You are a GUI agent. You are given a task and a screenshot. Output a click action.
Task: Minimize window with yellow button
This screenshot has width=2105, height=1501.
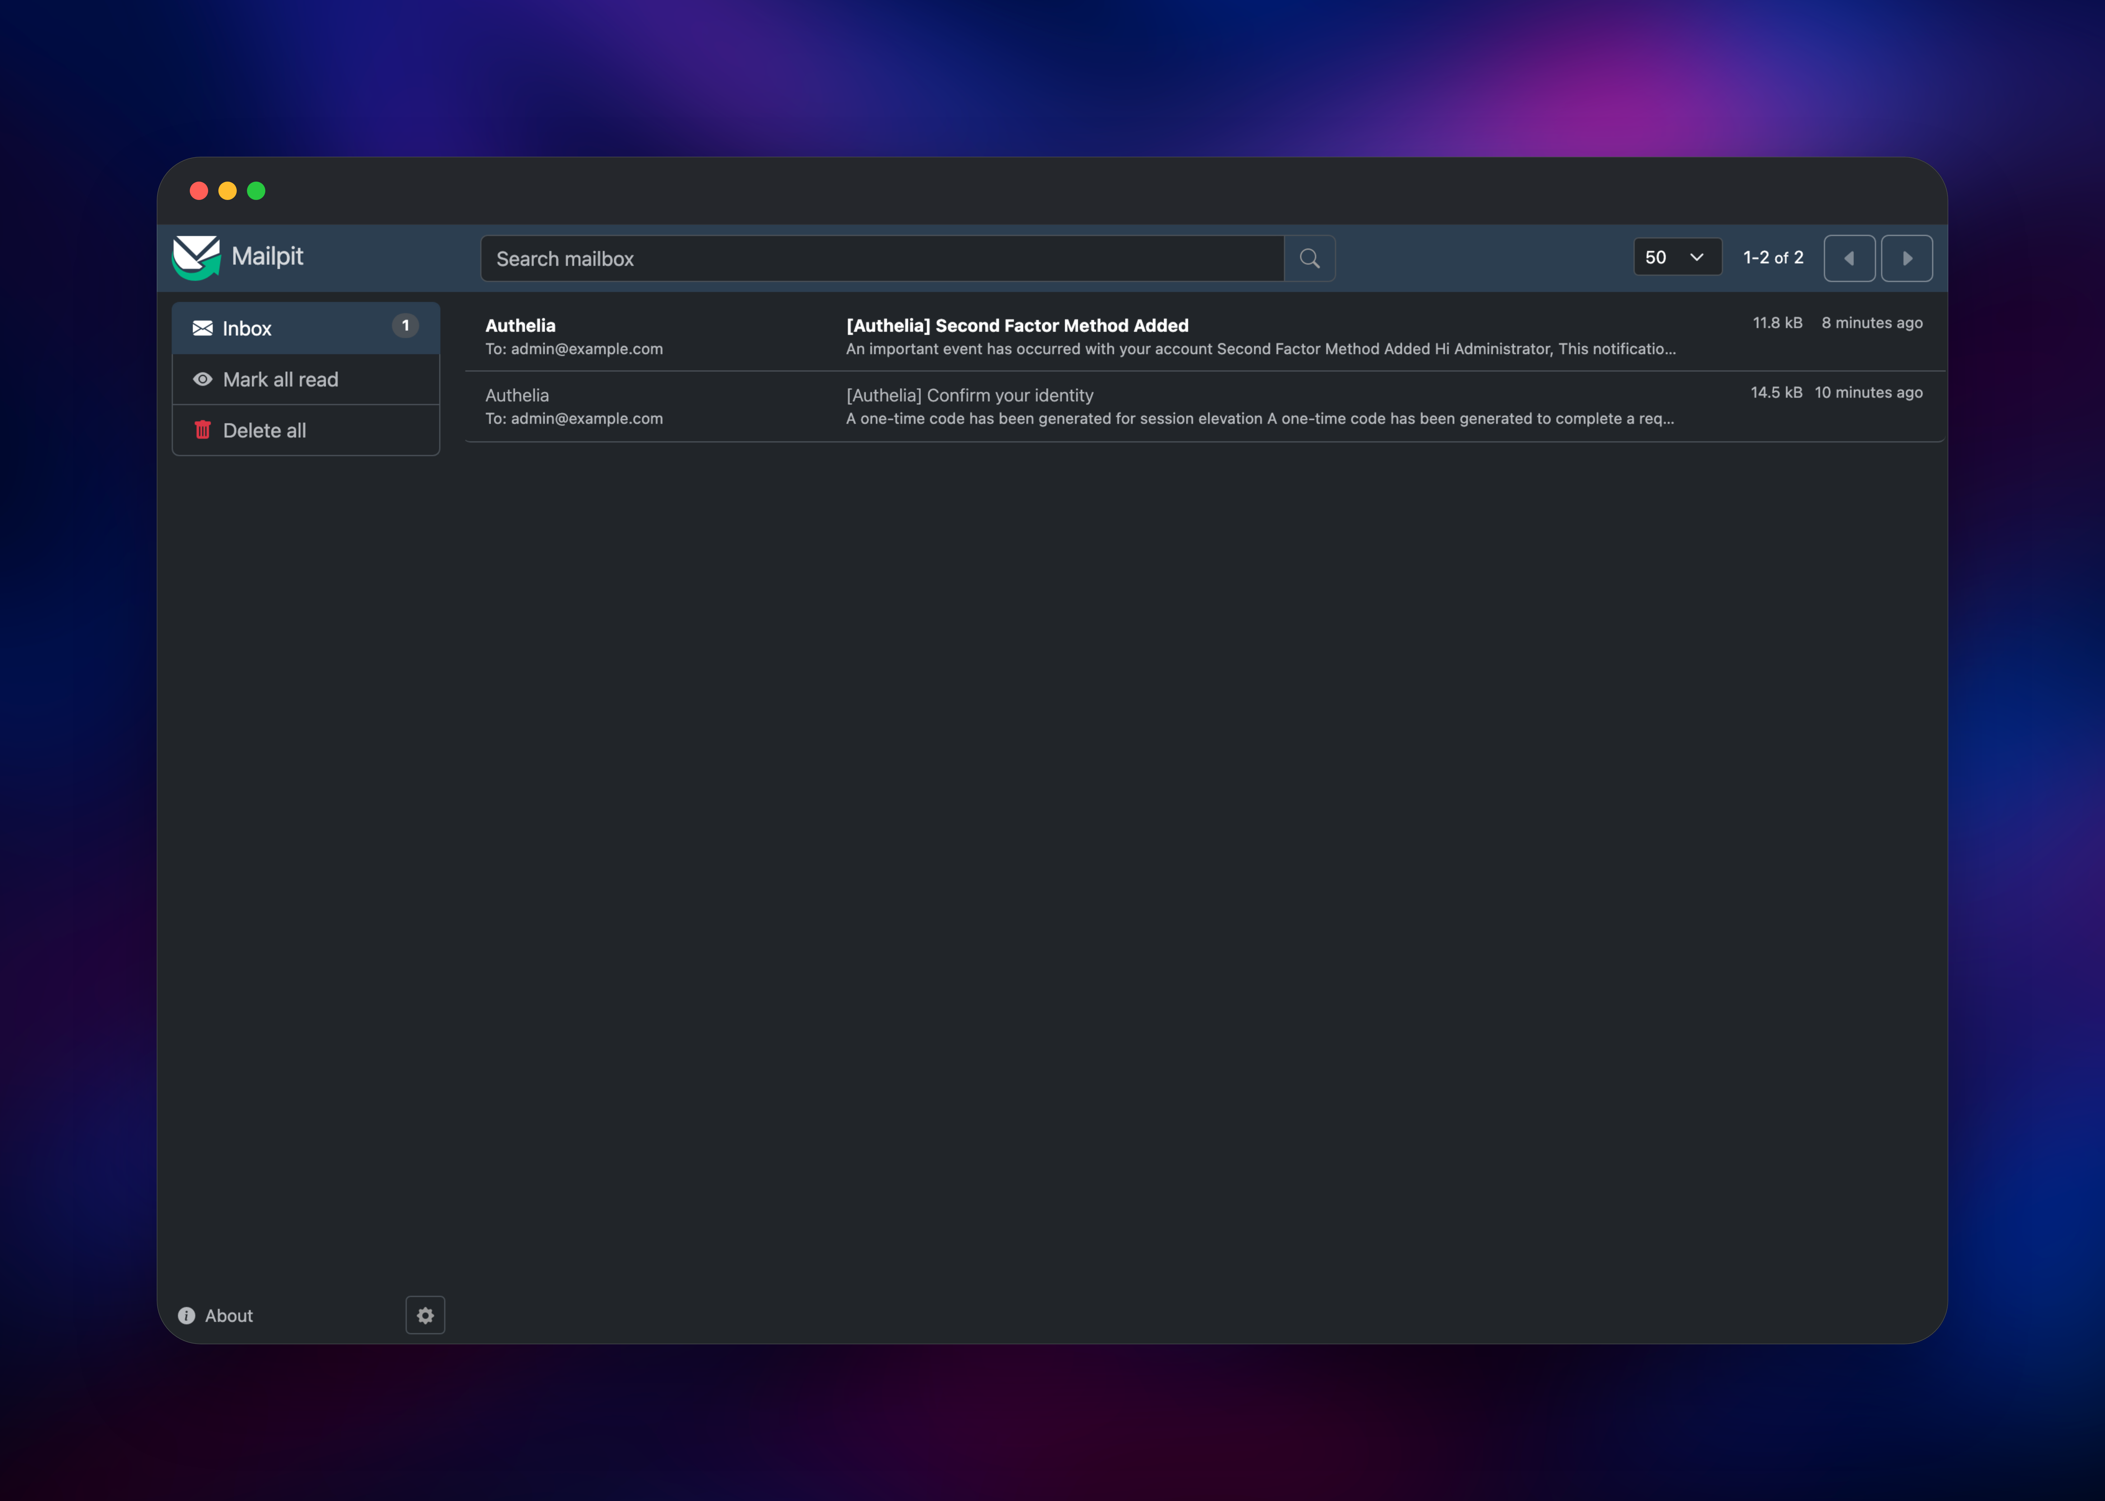pyautogui.click(x=227, y=190)
